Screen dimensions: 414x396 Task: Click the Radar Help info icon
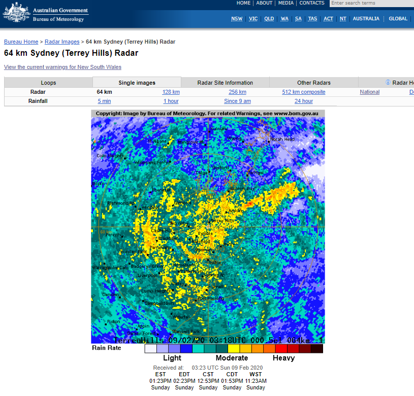pos(388,82)
